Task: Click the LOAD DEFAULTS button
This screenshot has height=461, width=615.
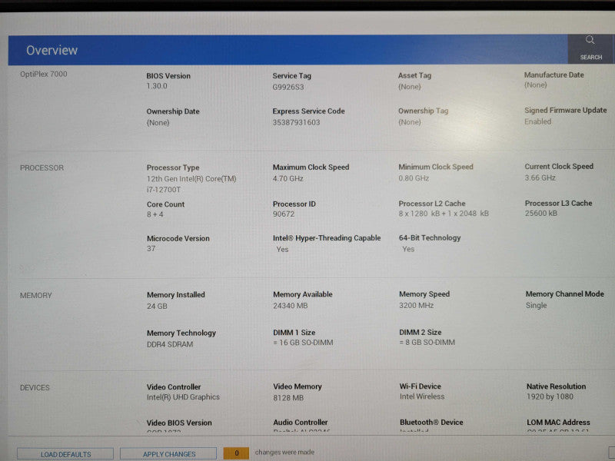Action: 65,454
